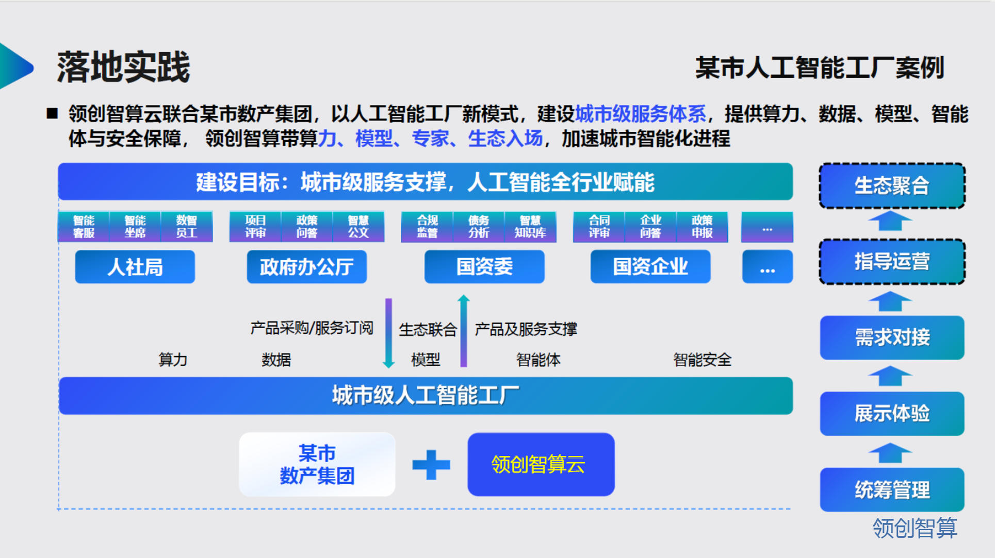Select the 人社局 box
The height and width of the screenshot is (558, 995).
tap(135, 267)
